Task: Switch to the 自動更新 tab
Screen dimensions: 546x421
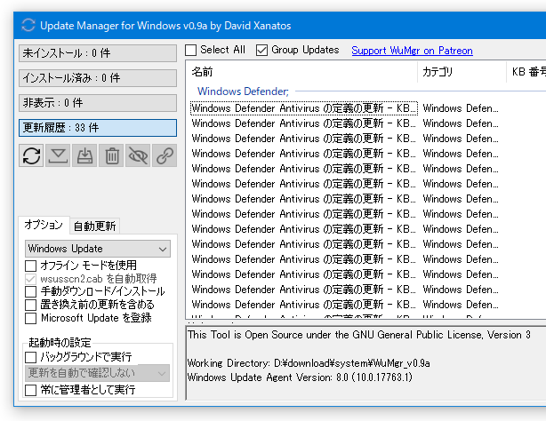Action: coord(95,226)
